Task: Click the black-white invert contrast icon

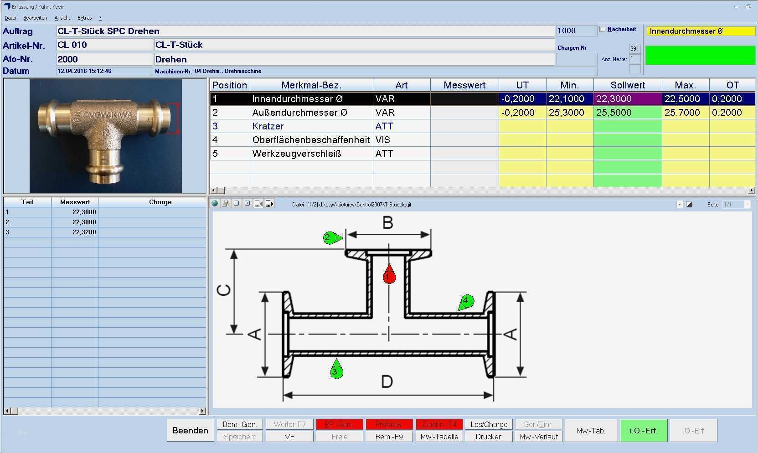Action: tap(689, 204)
